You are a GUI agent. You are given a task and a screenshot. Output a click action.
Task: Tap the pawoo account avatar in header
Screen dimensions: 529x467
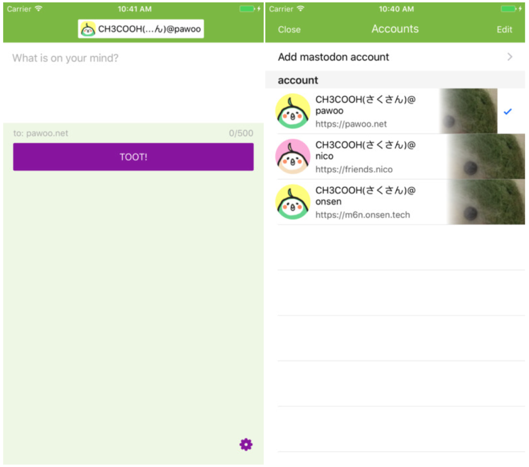(x=88, y=29)
